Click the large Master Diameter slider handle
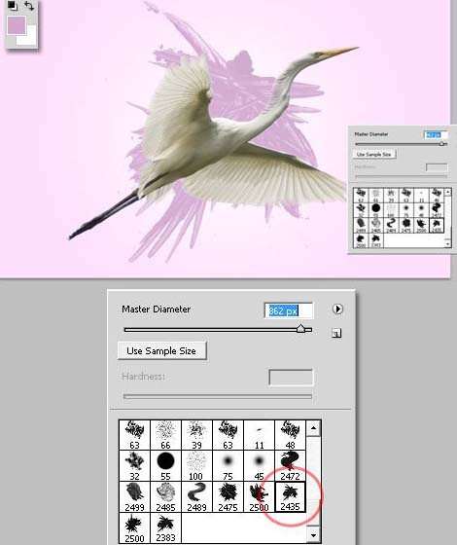 pyautogui.click(x=301, y=329)
